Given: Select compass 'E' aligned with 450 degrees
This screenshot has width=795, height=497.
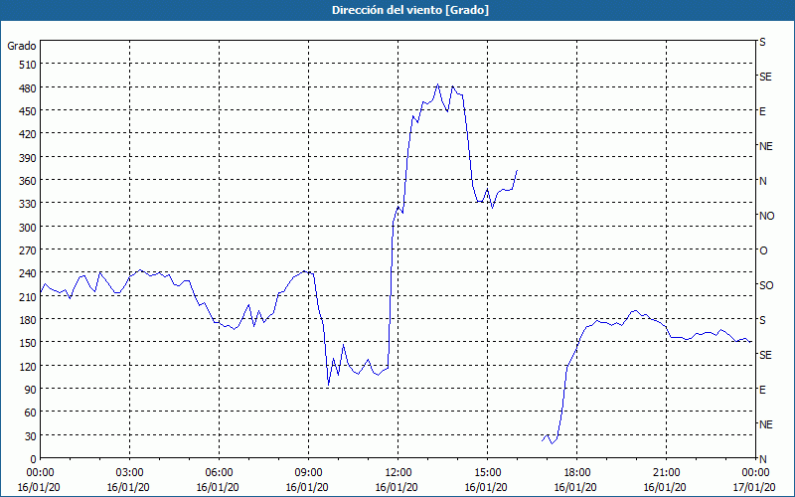Looking at the screenshot, I should (762, 111).
